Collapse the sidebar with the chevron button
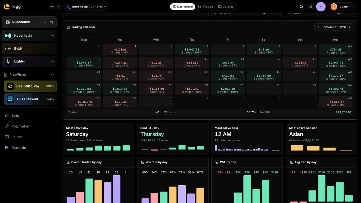This screenshot has width=361, height=203. point(59,7)
